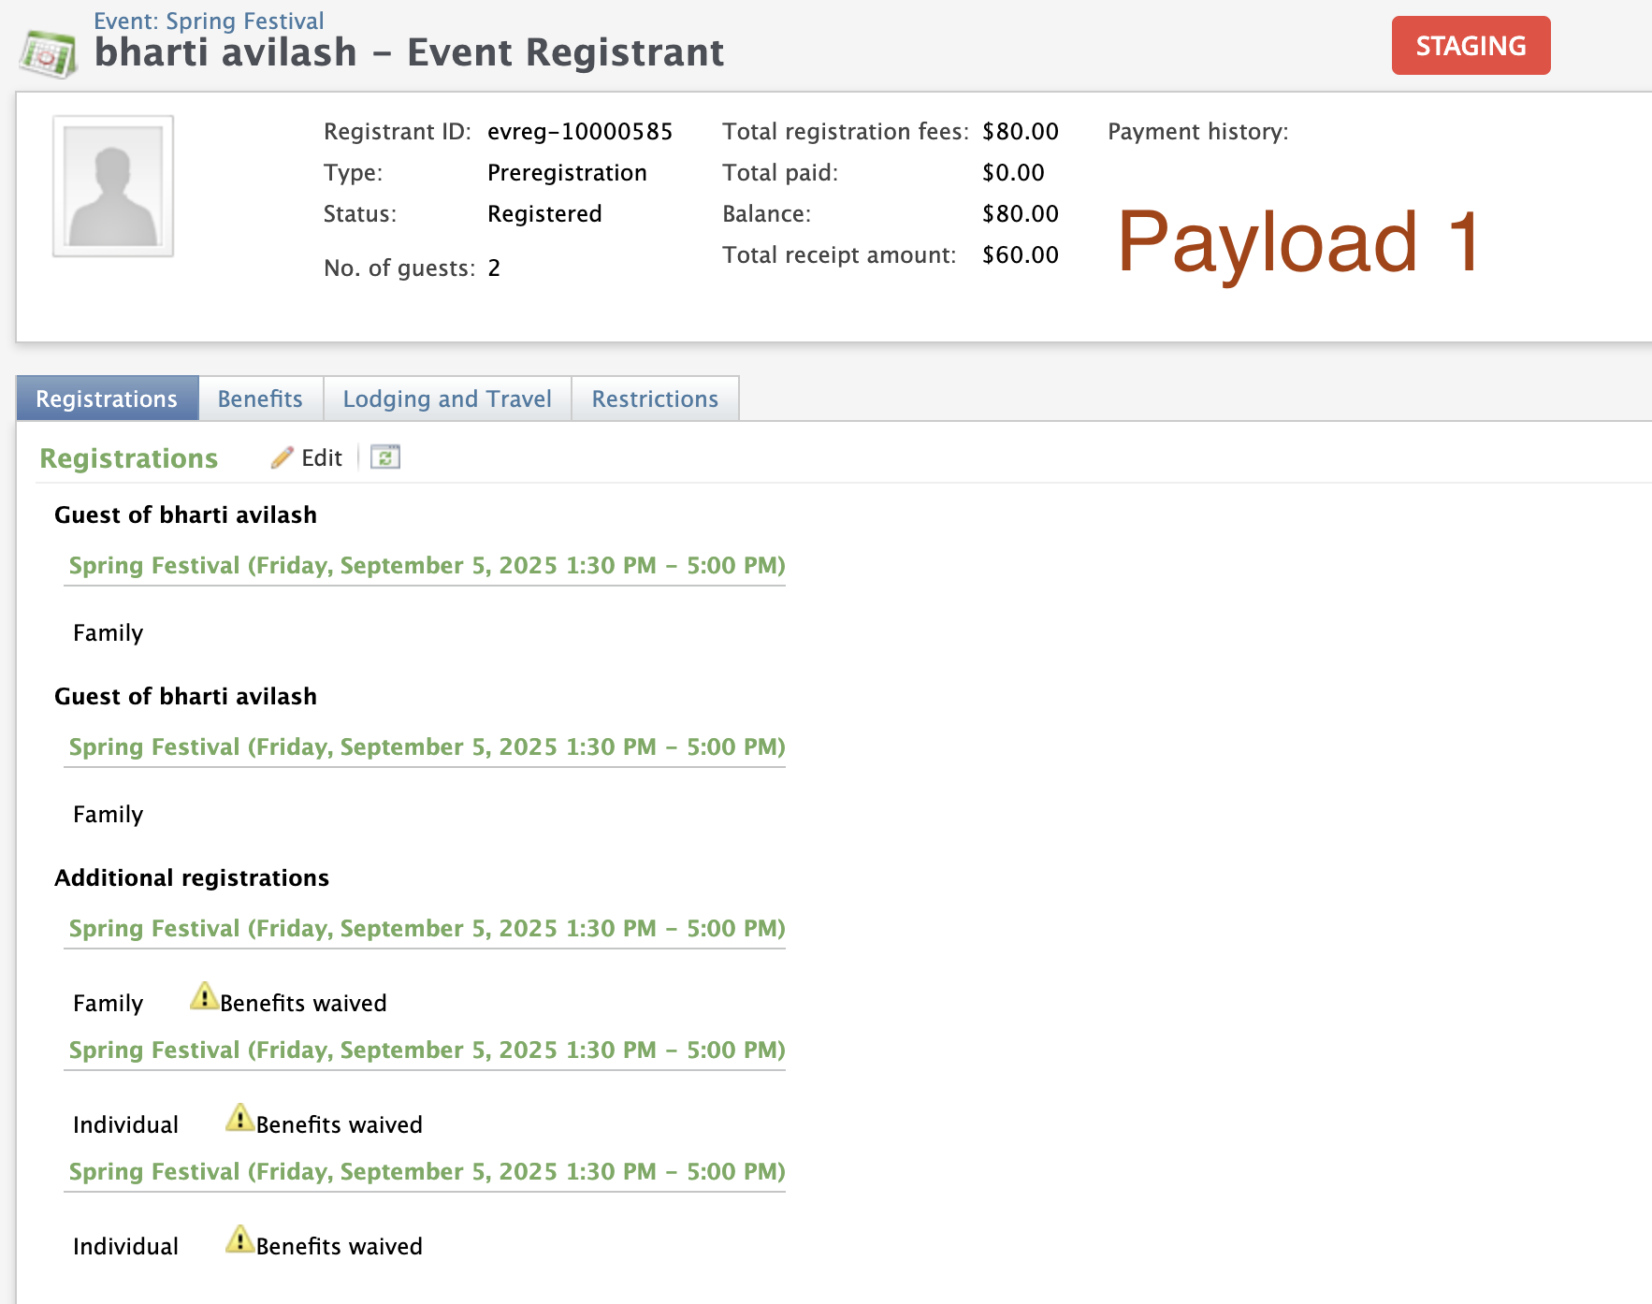Open the Spring Festival link under the first guest
1652x1304 pixels.
click(426, 565)
